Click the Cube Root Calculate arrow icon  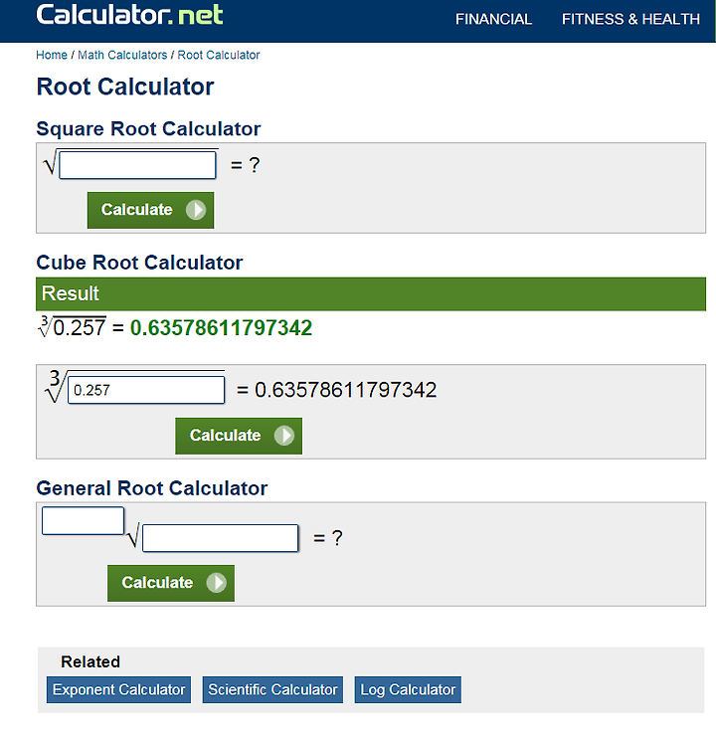pyautogui.click(x=284, y=436)
